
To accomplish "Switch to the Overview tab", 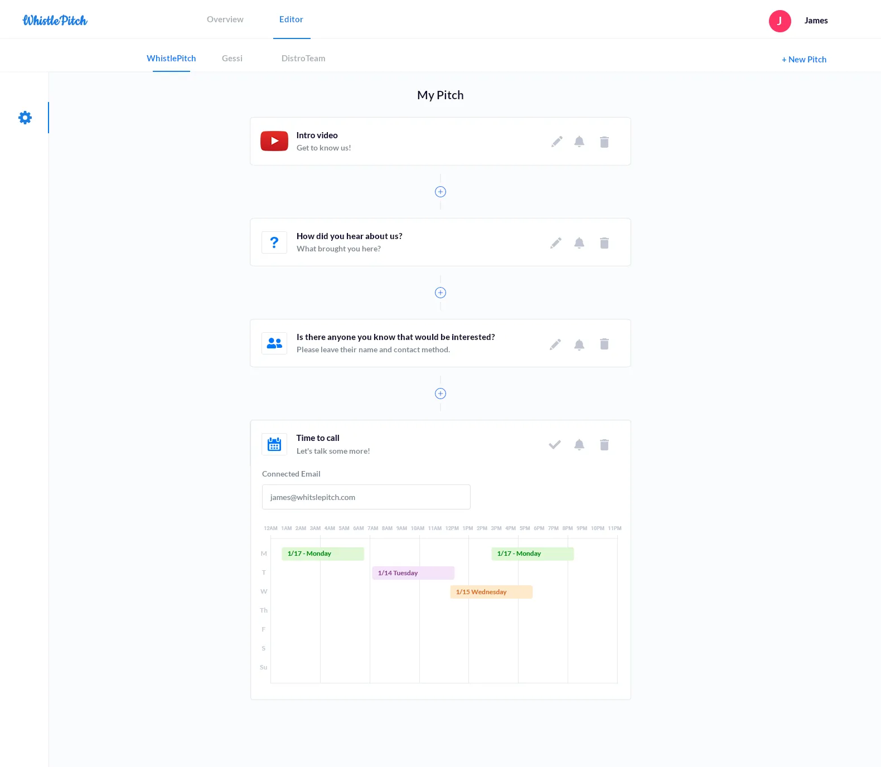I will [x=225, y=20].
